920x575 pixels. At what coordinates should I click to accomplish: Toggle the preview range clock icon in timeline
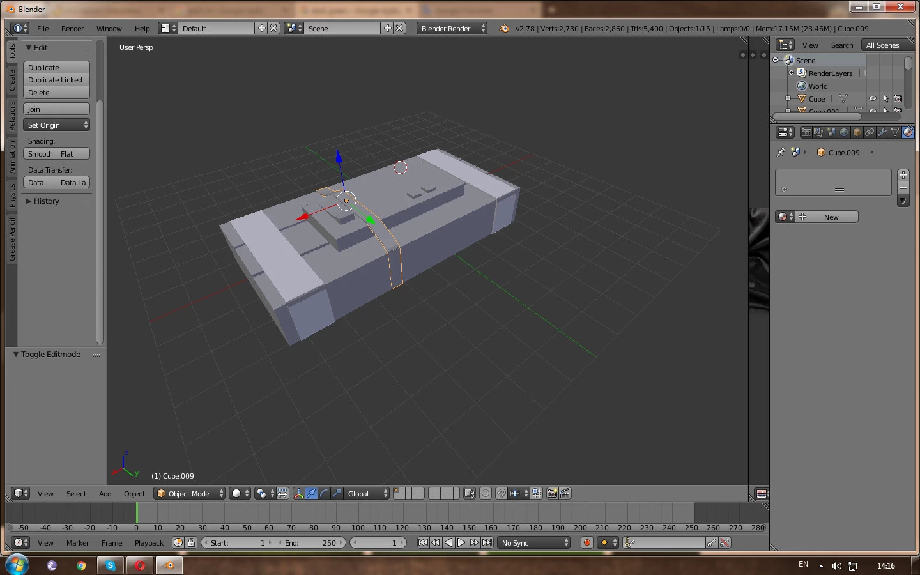[178, 542]
